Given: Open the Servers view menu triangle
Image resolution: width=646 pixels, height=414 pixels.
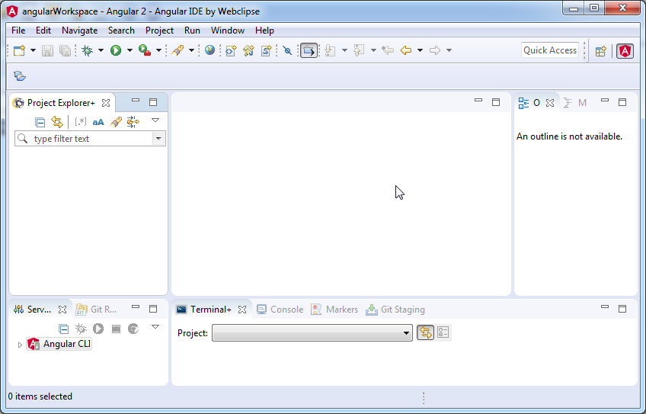Looking at the screenshot, I should (x=155, y=327).
